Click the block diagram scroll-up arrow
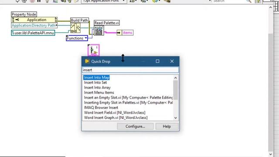This screenshot has width=279, height=157. tap(271, 7)
